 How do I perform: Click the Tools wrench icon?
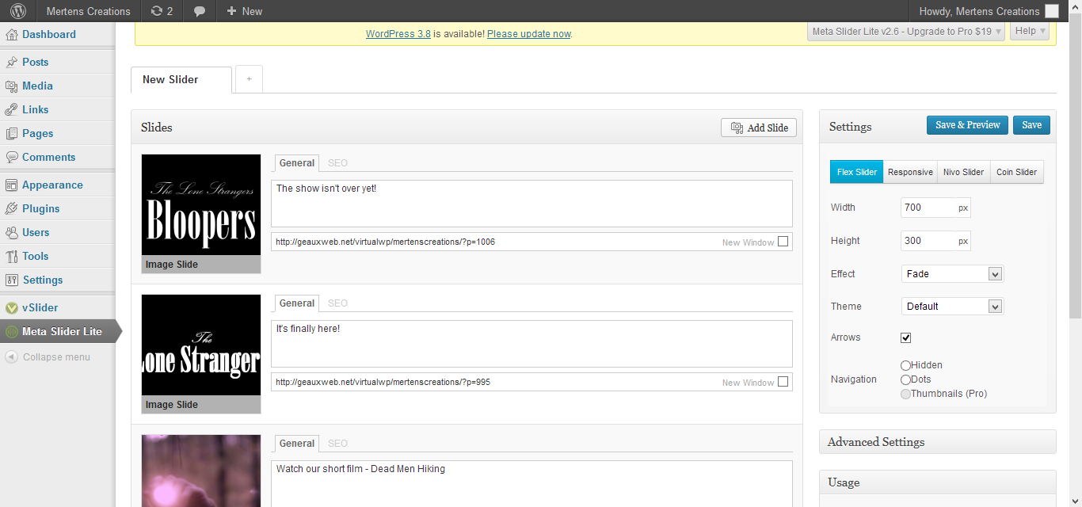tap(11, 257)
